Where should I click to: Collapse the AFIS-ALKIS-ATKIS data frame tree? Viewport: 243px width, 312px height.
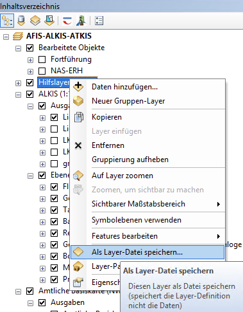coord(6,37)
